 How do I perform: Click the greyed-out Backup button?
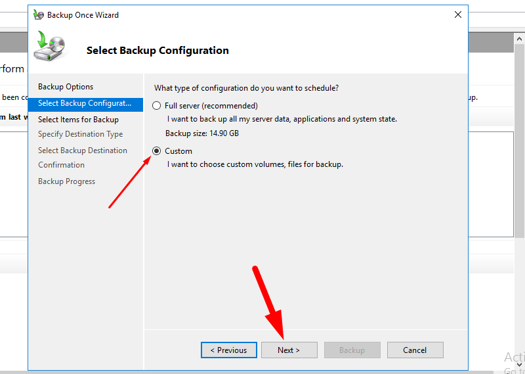pos(352,350)
